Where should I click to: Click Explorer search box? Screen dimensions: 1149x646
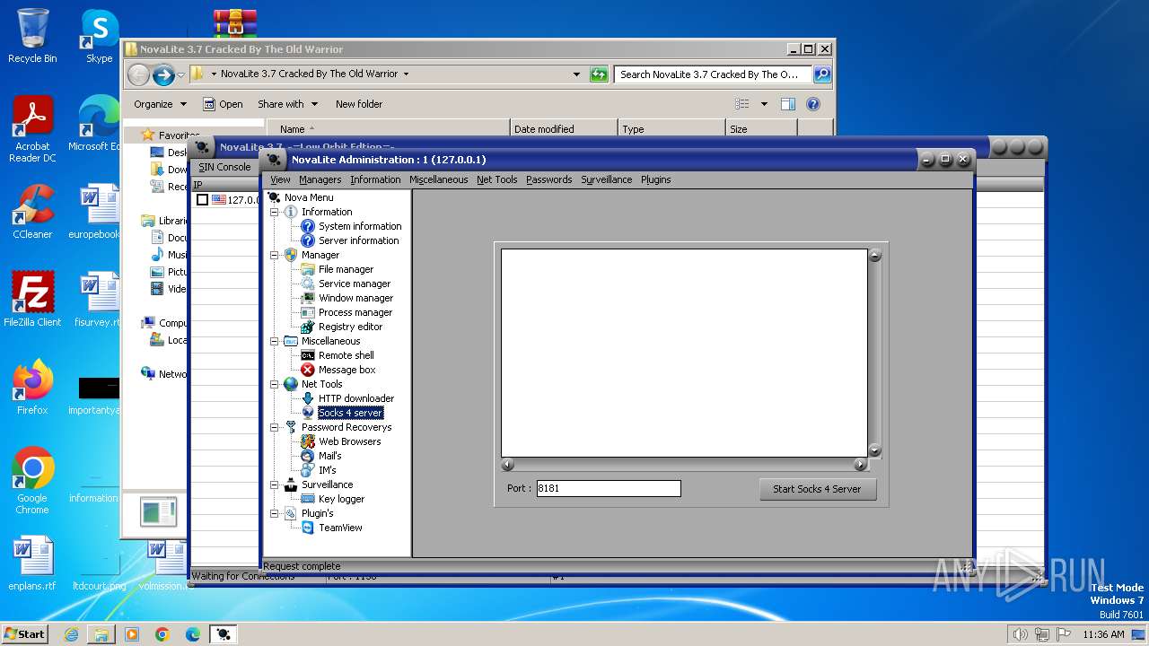point(713,74)
